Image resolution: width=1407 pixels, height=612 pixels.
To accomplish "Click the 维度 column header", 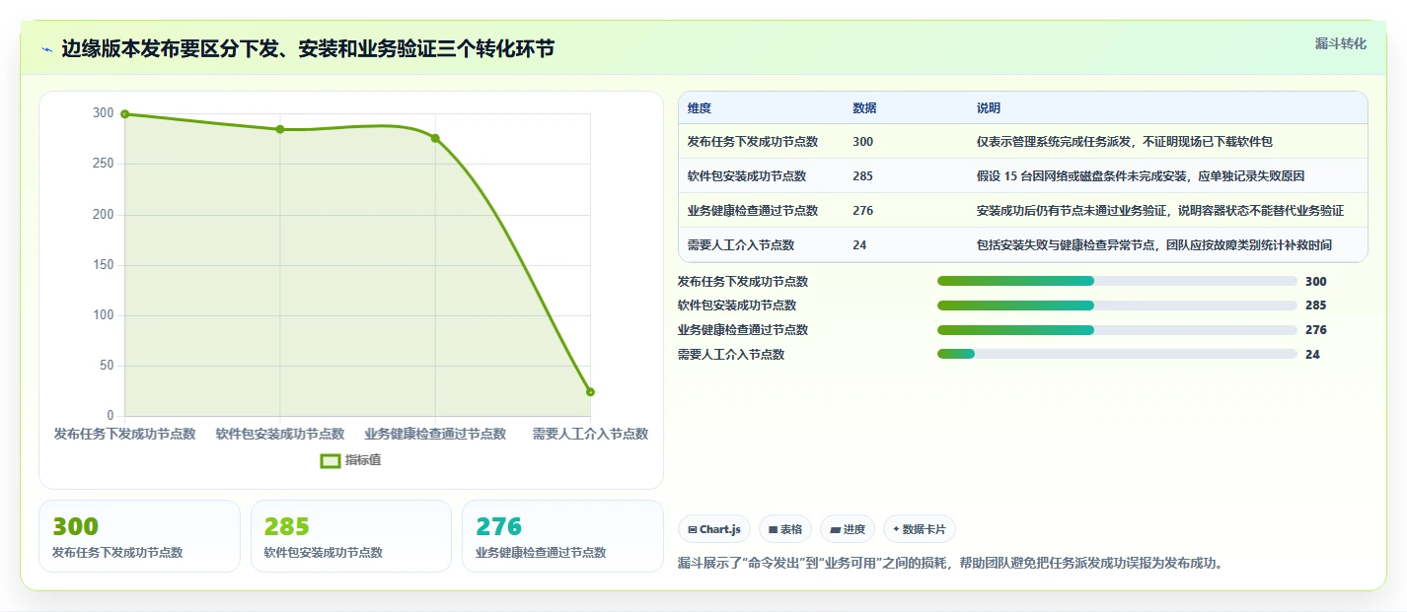I will tap(700, 108).
